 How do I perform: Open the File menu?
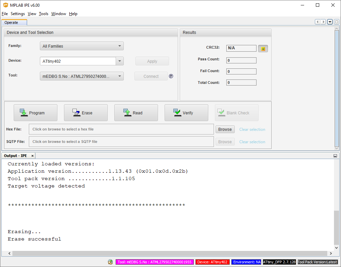pos(5,14)
